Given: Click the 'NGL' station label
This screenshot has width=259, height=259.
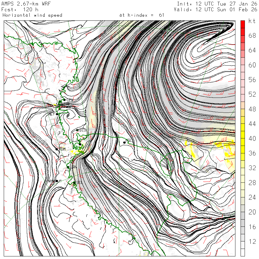Looking at the screenshot, I should [129, 140].
